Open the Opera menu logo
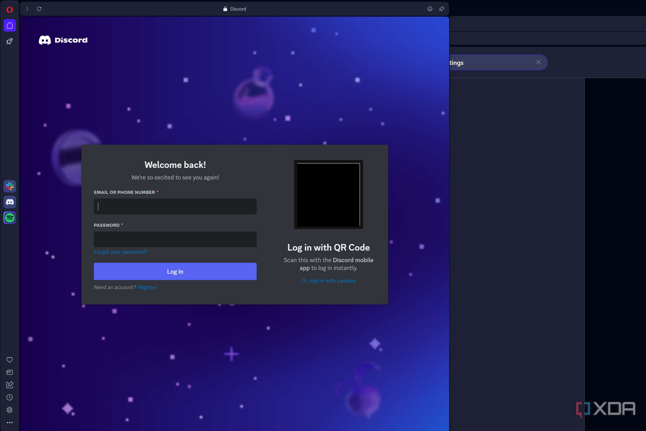 [10, 10]
